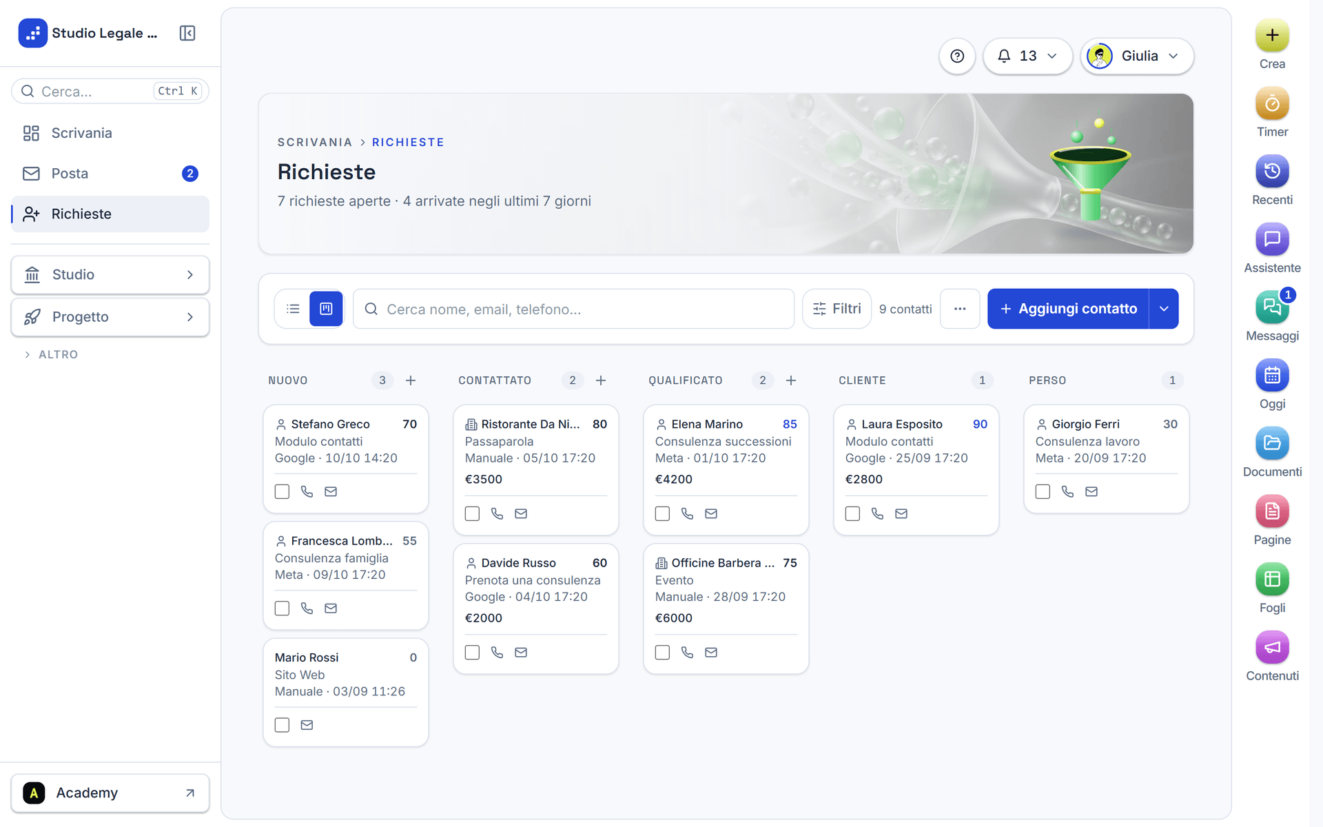Expand the Progetto section

[110, 317]
